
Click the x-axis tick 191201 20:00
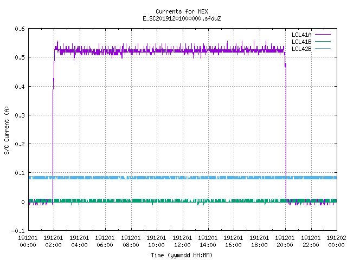(x=285, y=242)
